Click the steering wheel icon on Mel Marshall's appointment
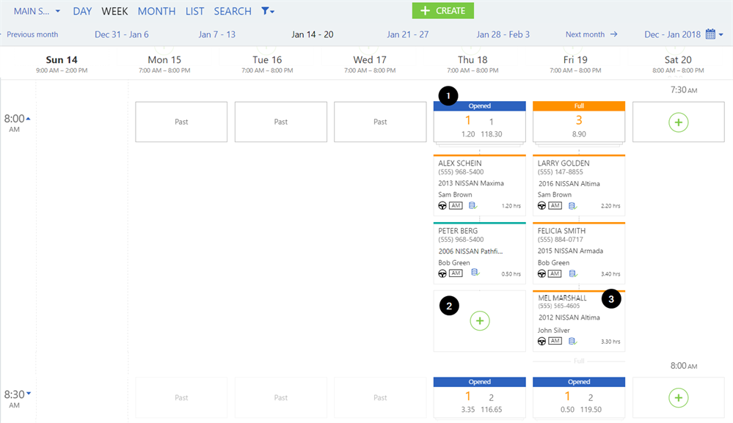 (541, 341)
